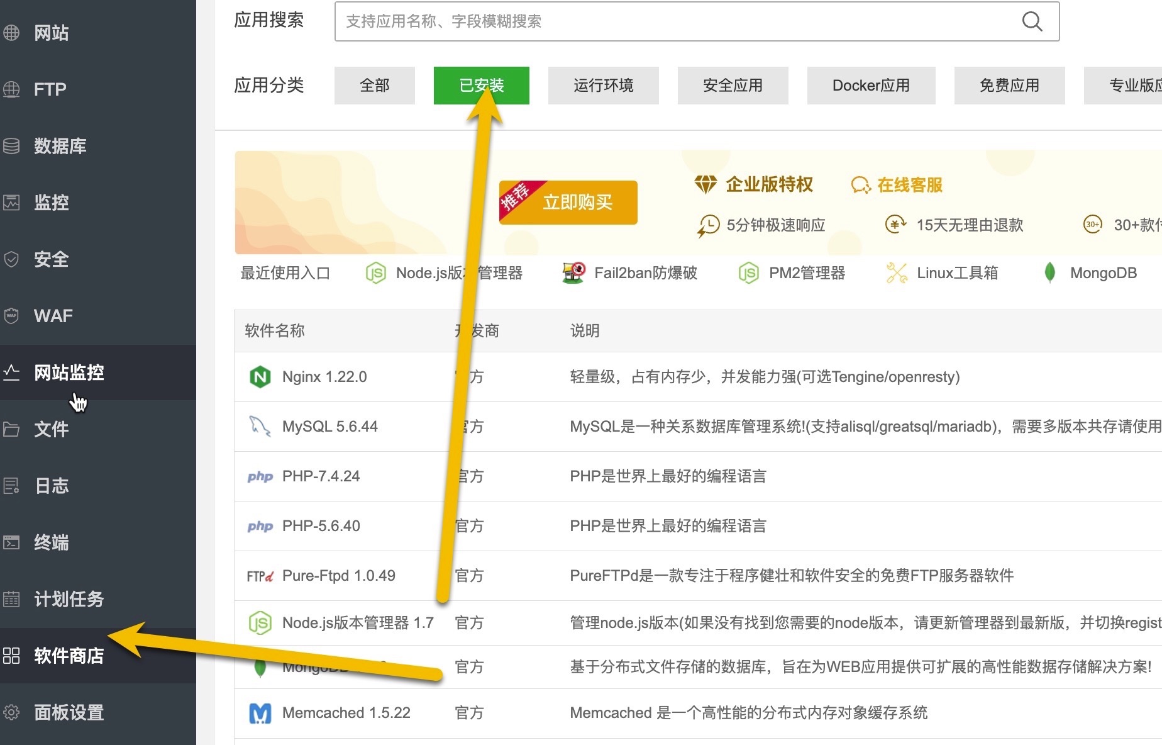Screen dimensions: 1162x745
Task: Select the 运行环境 category tab
Action: coord(604,86)
